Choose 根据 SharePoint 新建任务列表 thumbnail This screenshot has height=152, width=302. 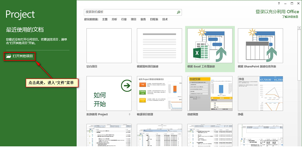pyautogui.click(x=260, y=46)
